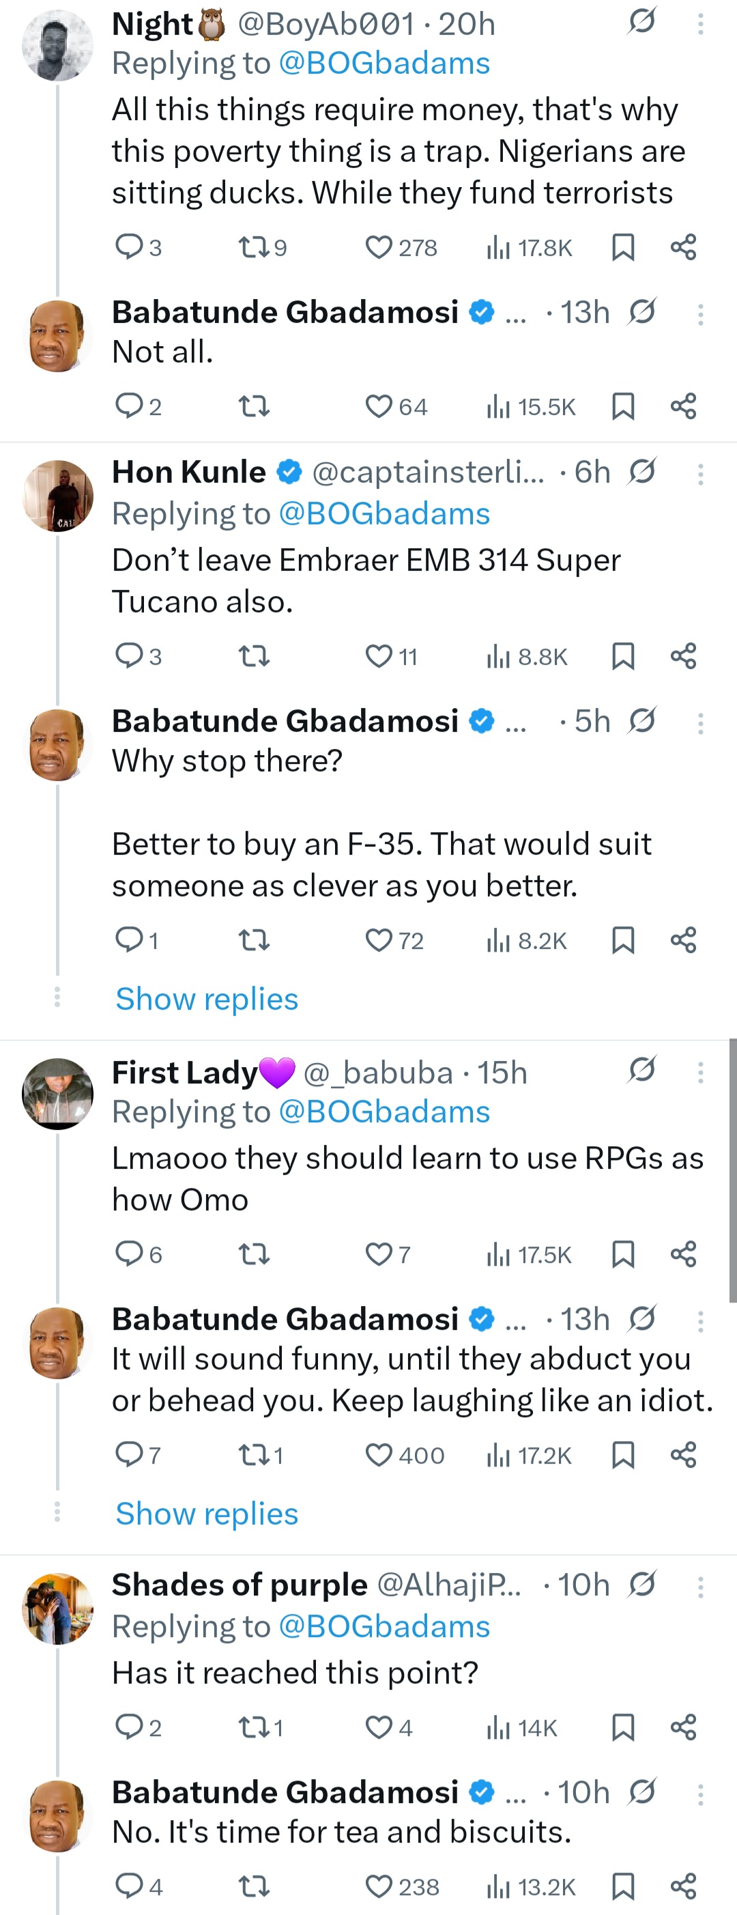Open Grok icon on Shades of purple's post
Screen dimensions: 737x1915
click(x=641, y=1584)
